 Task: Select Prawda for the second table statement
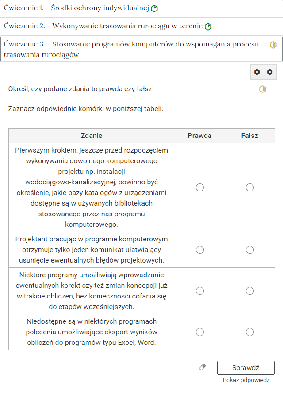pos(200,250)
